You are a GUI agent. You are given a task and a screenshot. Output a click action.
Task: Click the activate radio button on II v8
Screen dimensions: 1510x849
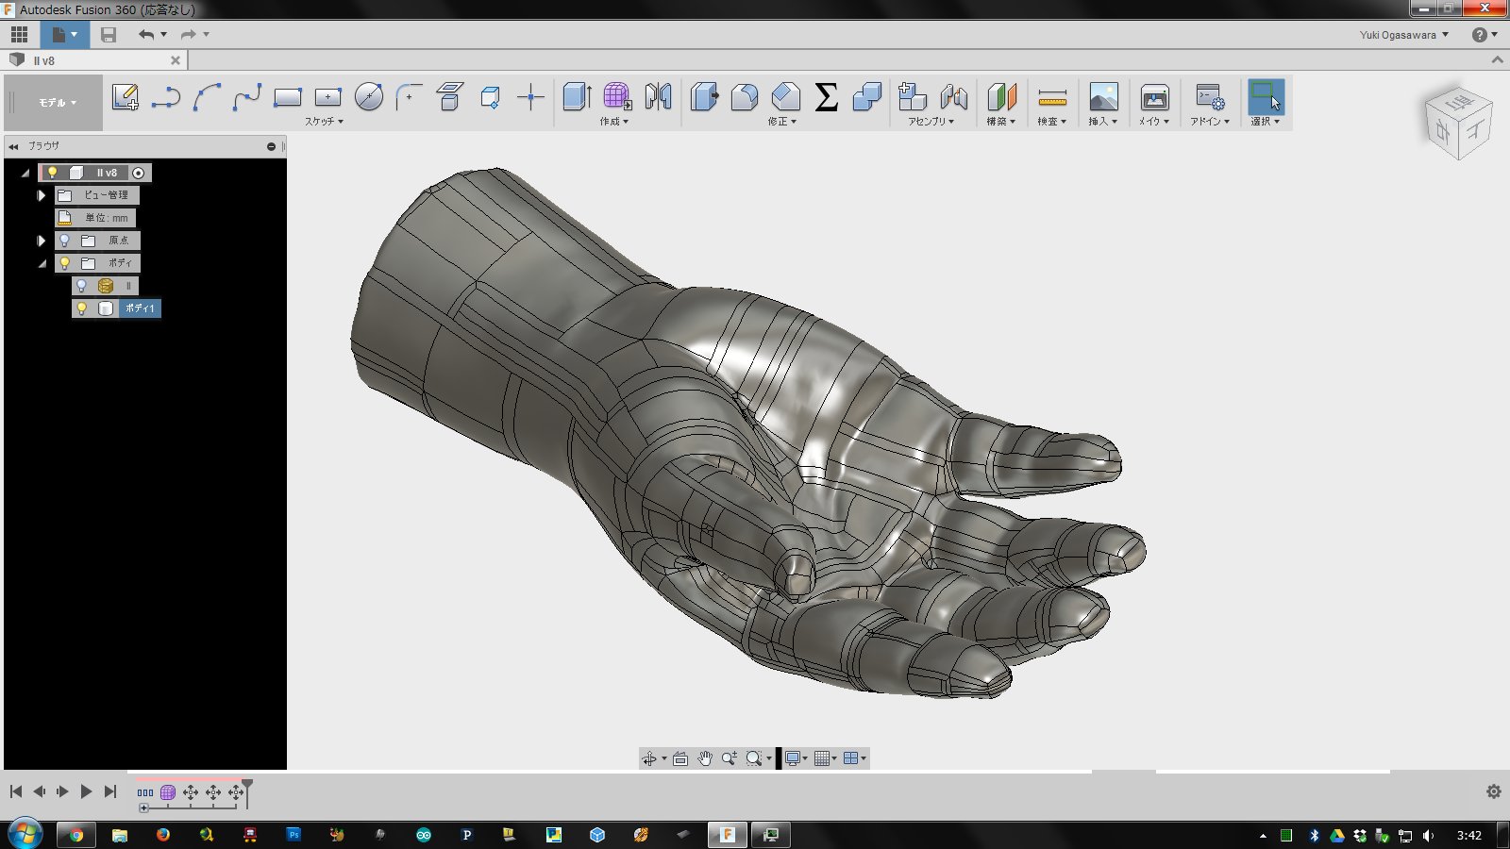[x=139, y=173]
